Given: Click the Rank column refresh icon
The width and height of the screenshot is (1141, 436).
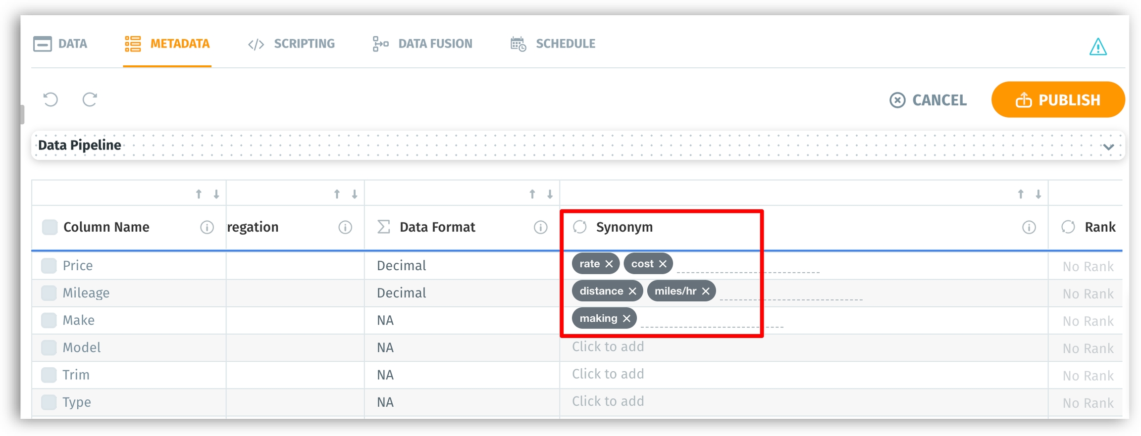Looking at the screenshot, I should click(1068, 227).
